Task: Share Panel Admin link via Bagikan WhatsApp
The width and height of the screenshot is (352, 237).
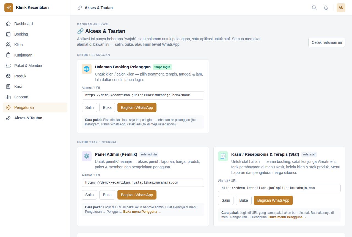Action: [x=137, y=195]
